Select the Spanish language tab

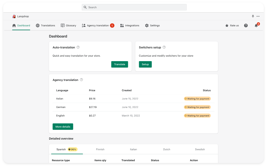[67, 149]
